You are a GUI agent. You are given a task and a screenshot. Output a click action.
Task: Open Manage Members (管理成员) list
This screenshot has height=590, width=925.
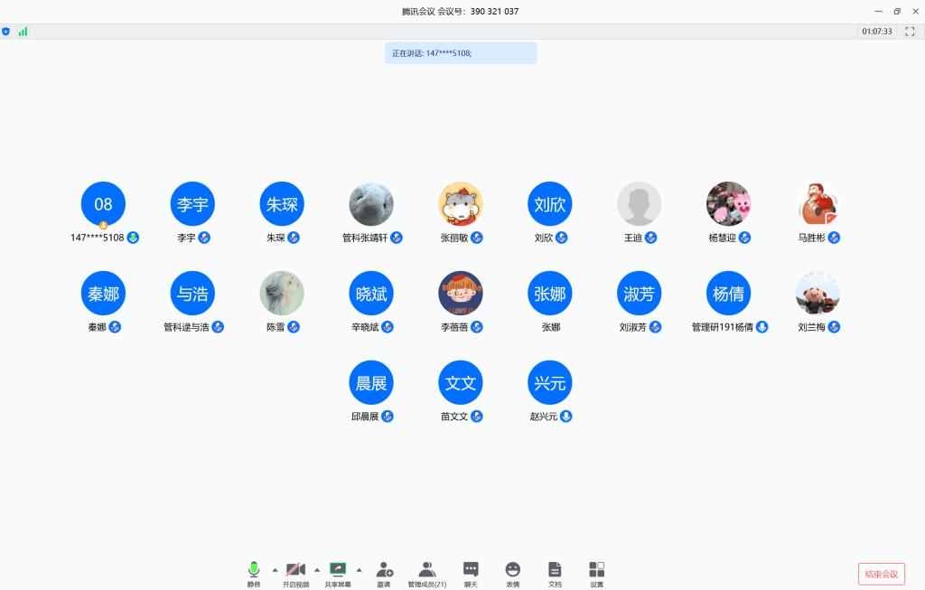426,569
